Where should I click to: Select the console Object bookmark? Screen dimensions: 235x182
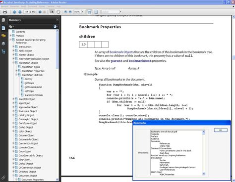point(27,147)
